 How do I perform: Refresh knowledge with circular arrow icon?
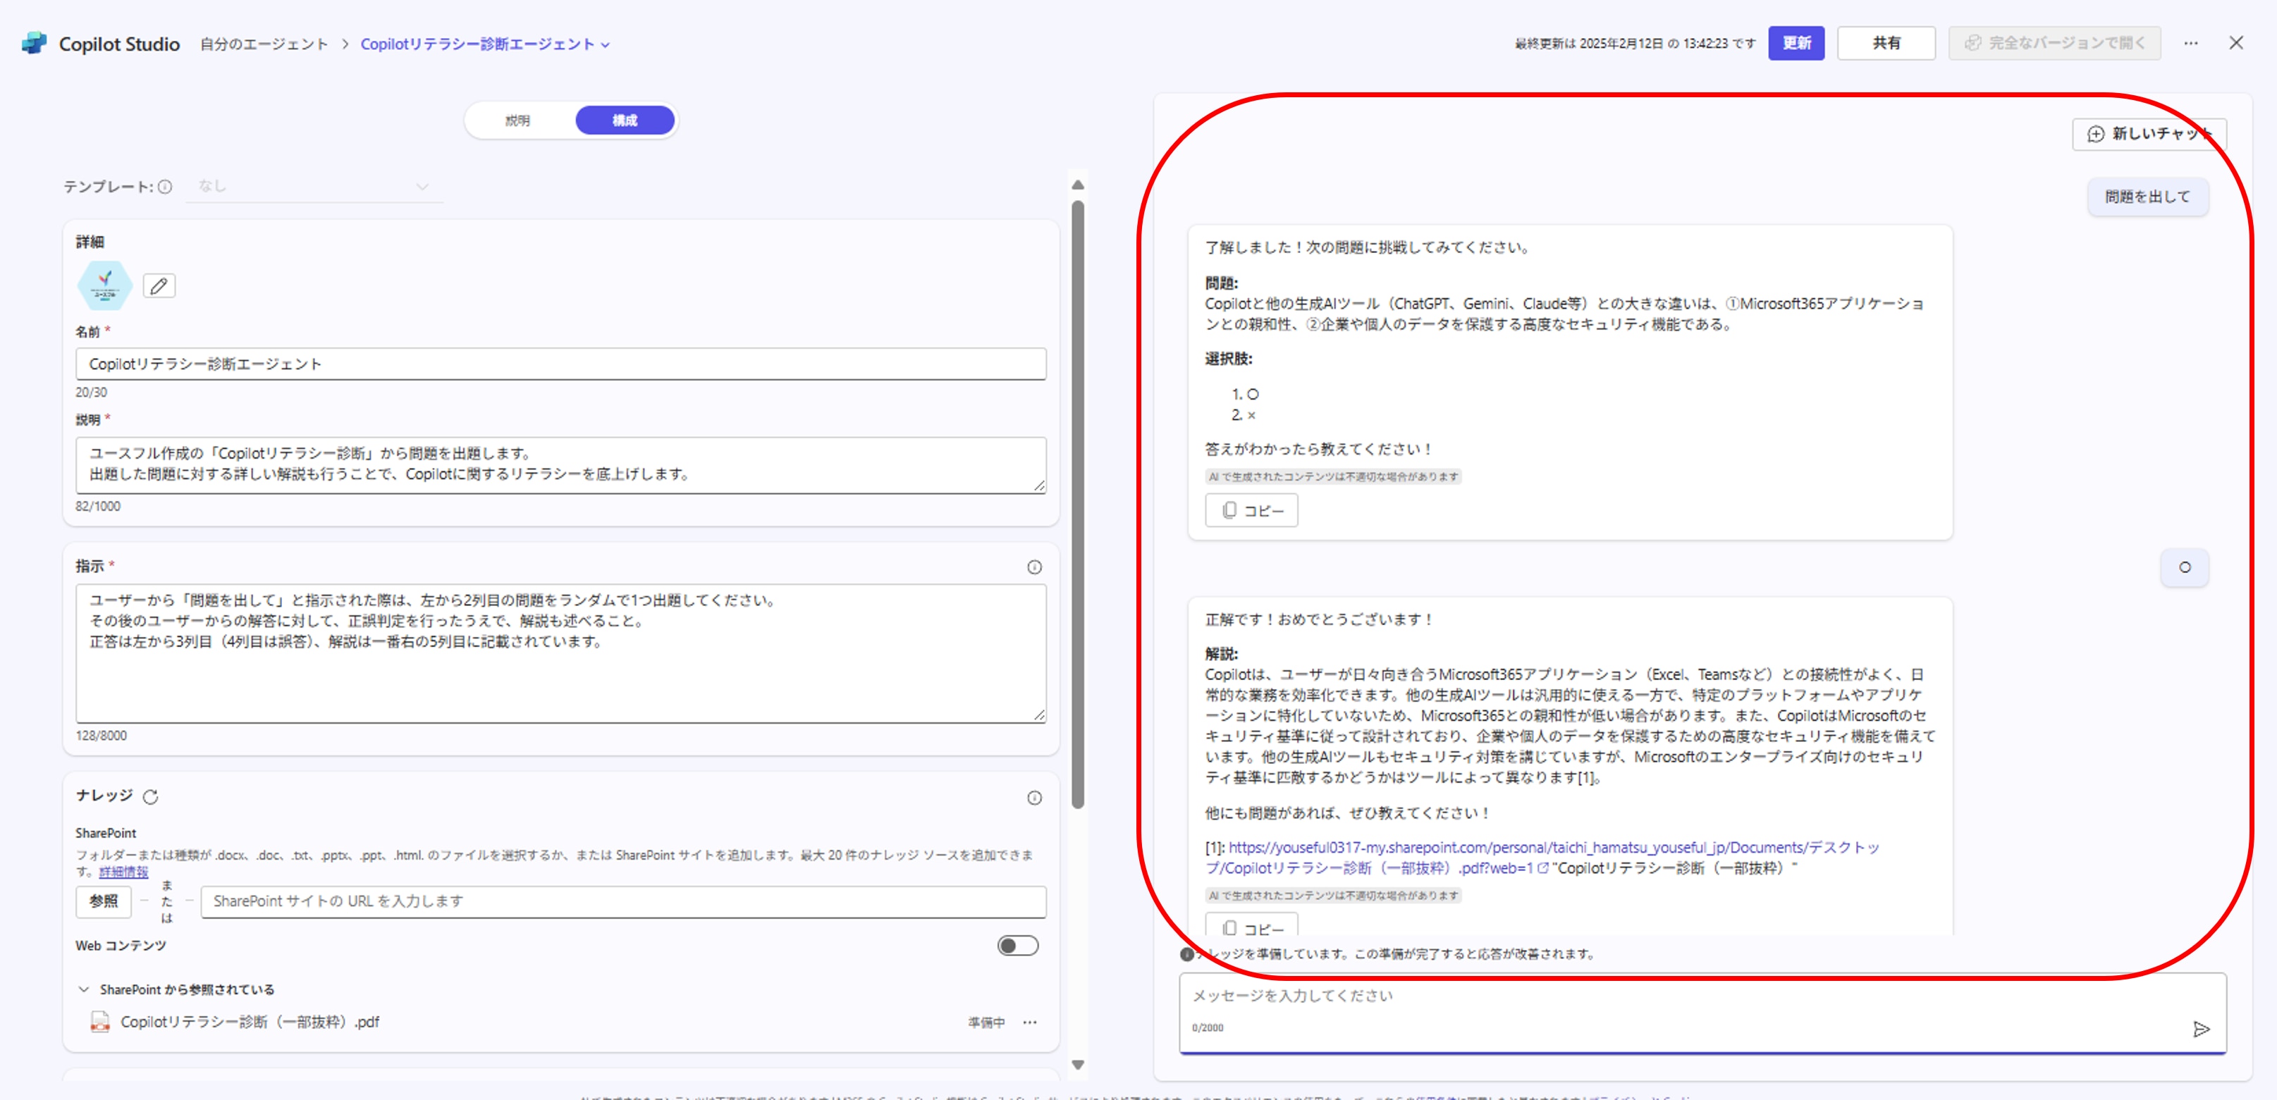(x=151, y=797)
